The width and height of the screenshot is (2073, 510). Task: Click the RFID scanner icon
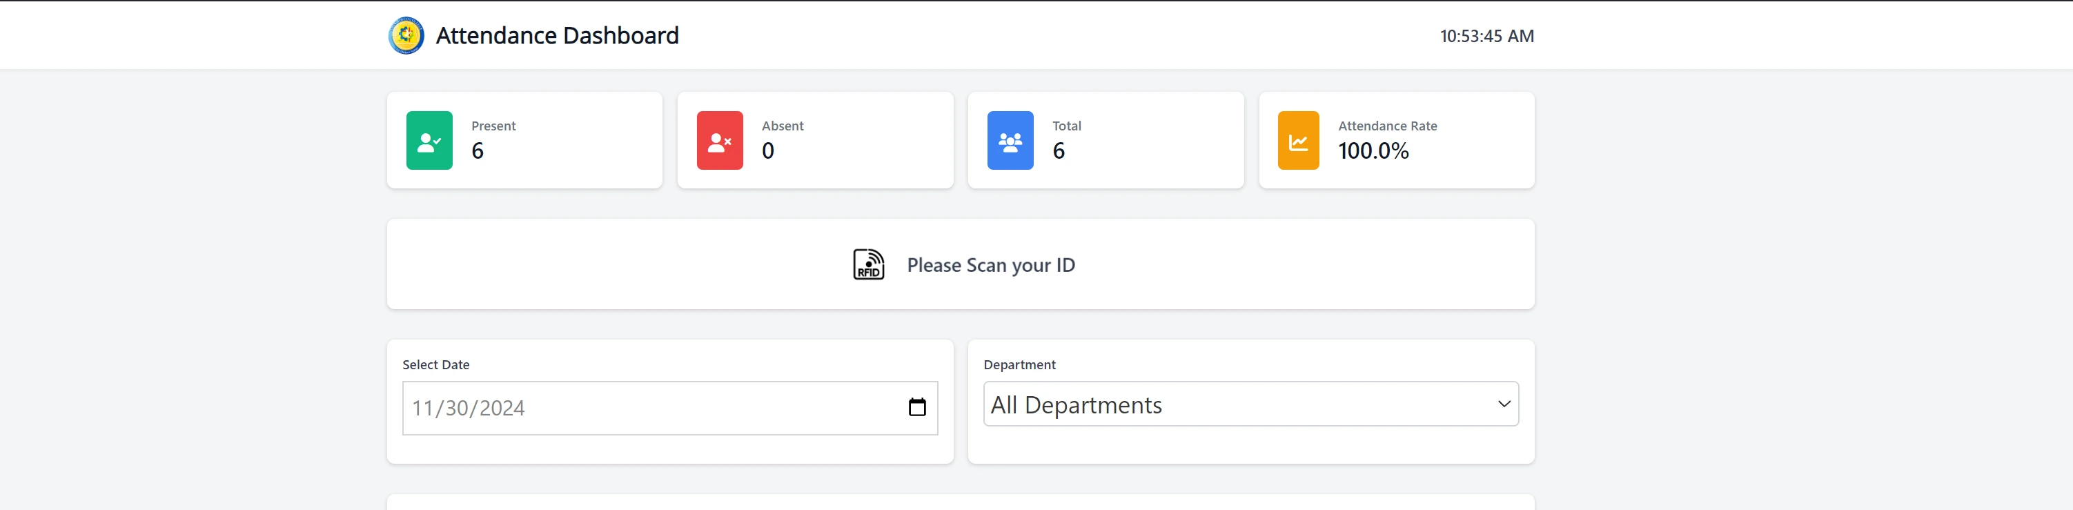(868, 264)
